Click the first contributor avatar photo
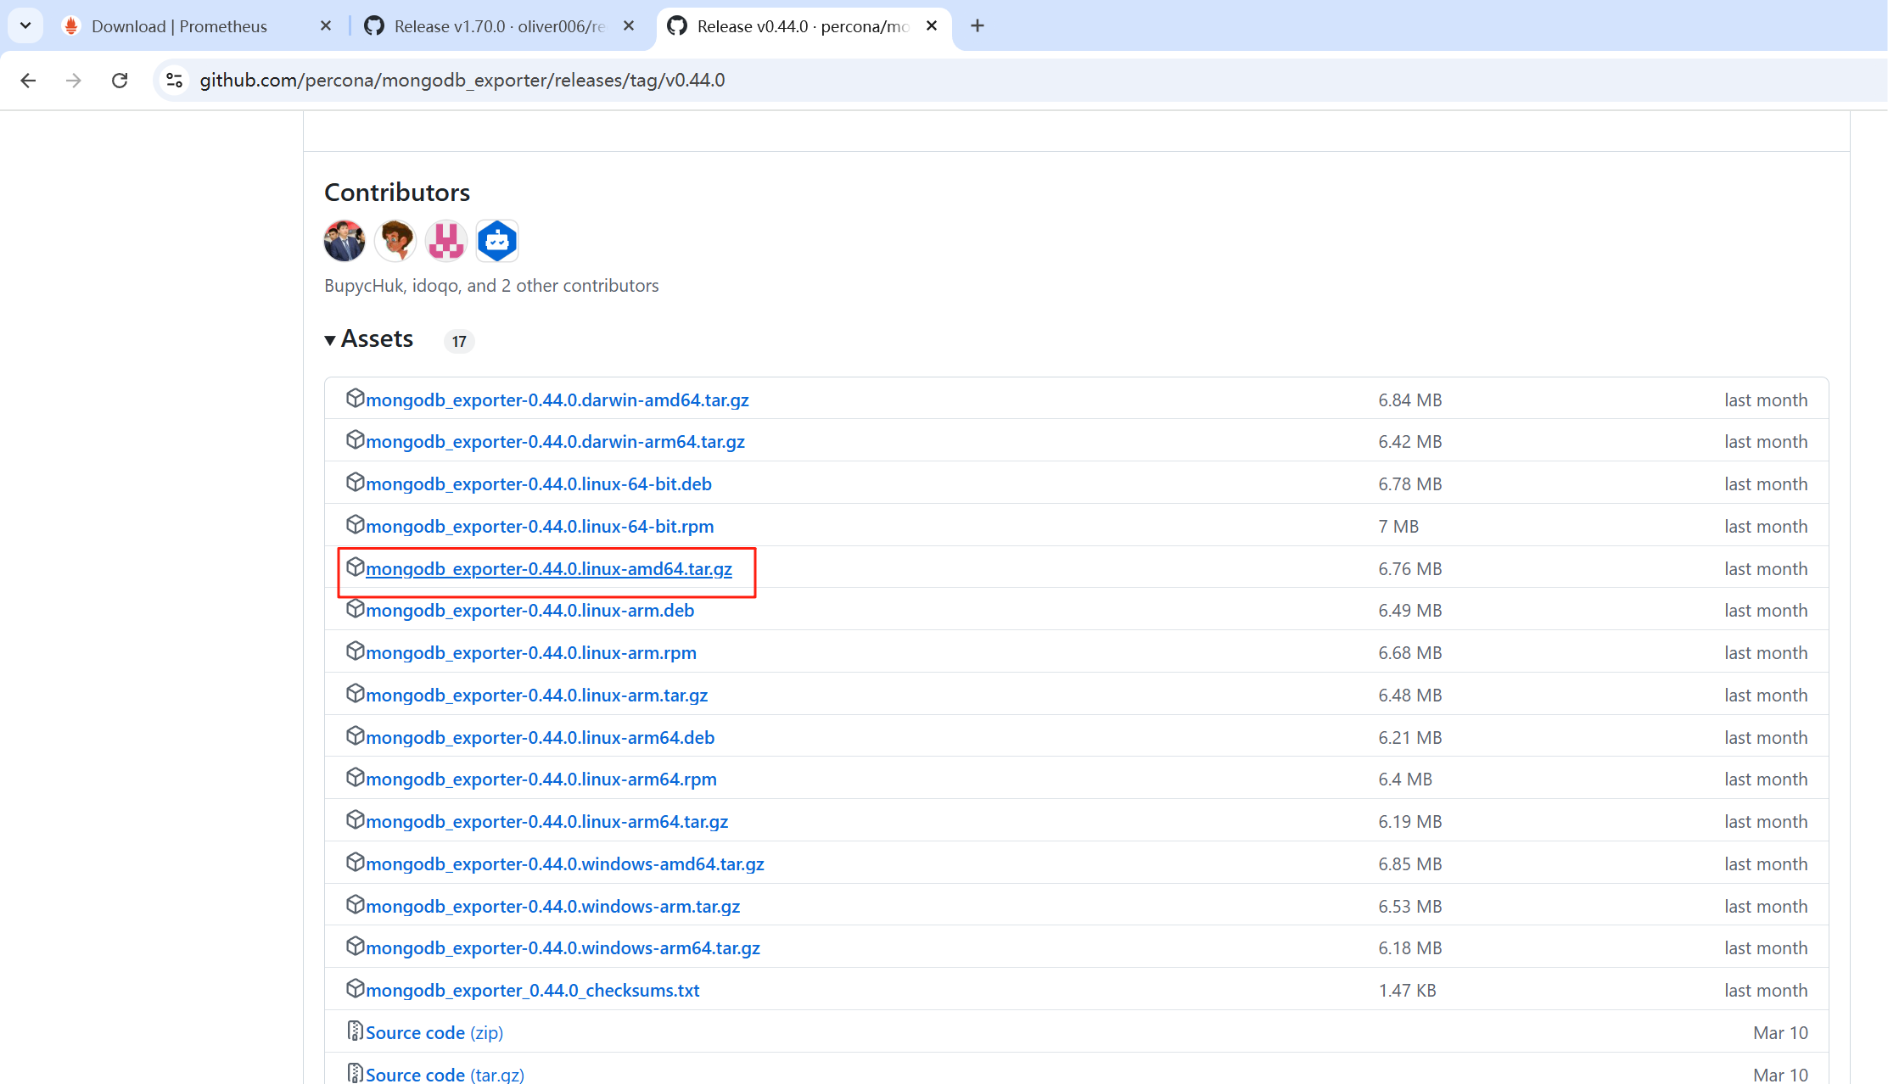The image size is (1888, 1084). [x=345, y=241]
